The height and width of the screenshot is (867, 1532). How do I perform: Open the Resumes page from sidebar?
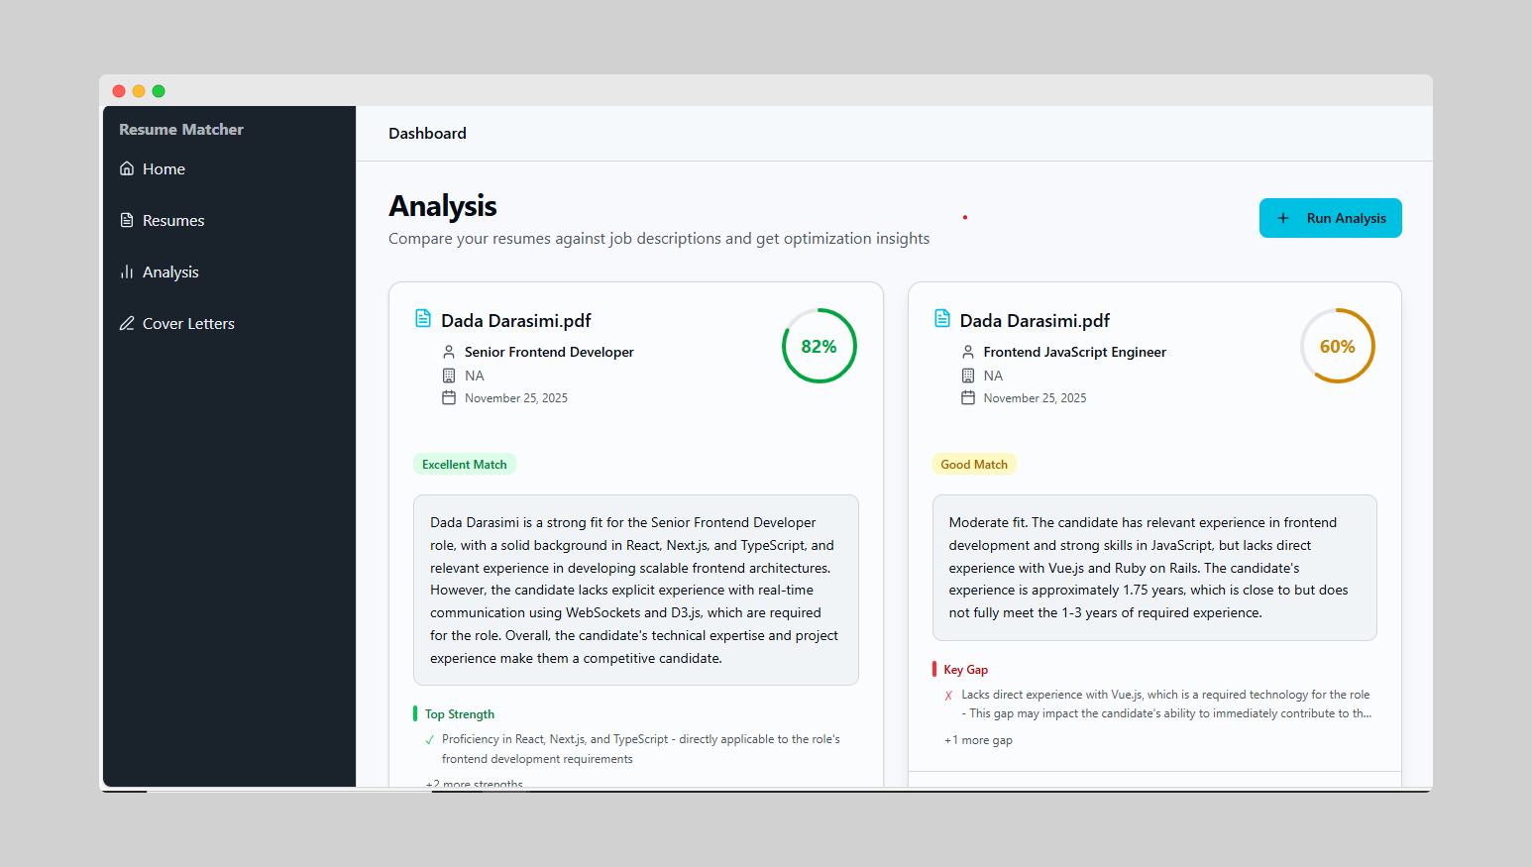pyautogui.click(x=173, y=220)
